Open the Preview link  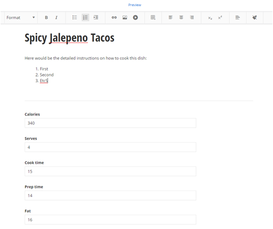tap(134, 5)
